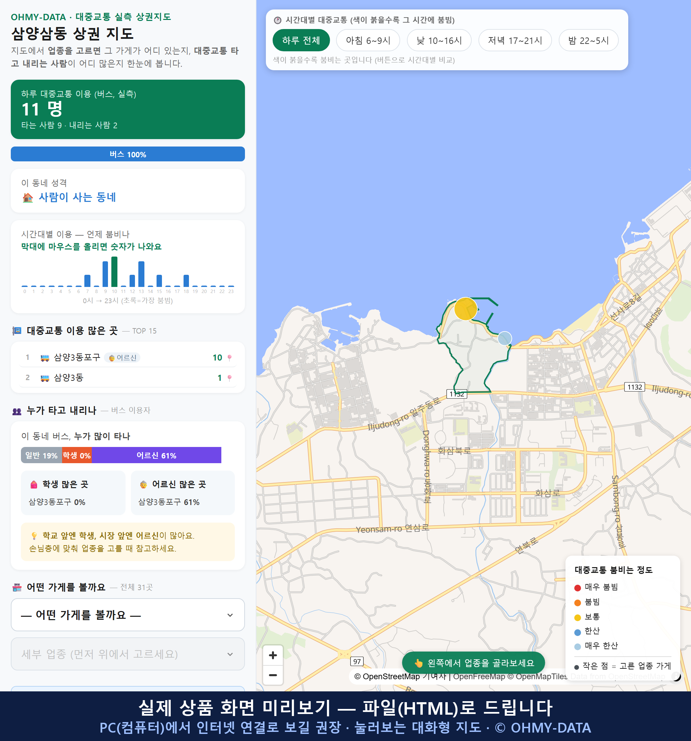Click the 화삼북로 road label
The image size is (691, 741).
454,451
